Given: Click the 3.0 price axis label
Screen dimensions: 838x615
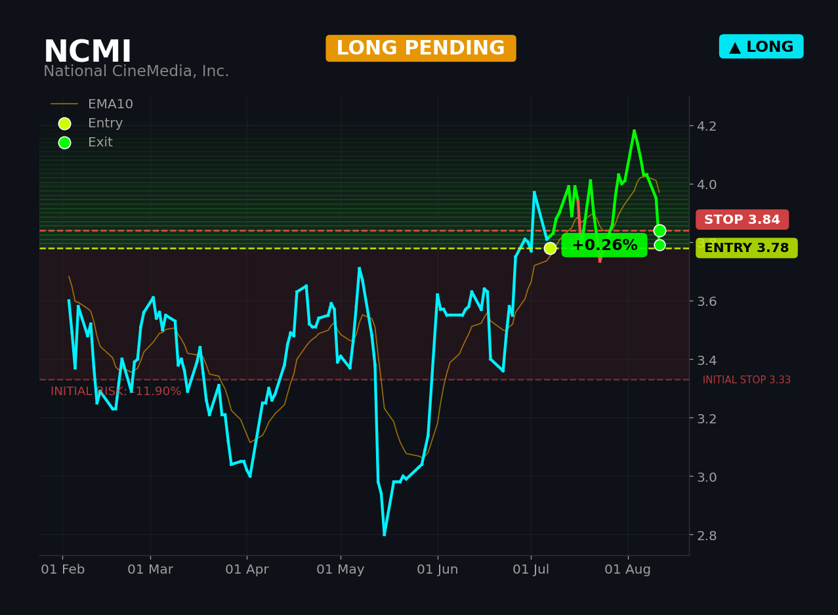Looking at the screenshot, I should (706, 477).
